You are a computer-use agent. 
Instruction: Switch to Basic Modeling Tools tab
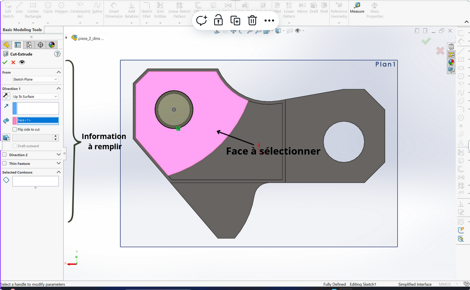pos(22,30)
